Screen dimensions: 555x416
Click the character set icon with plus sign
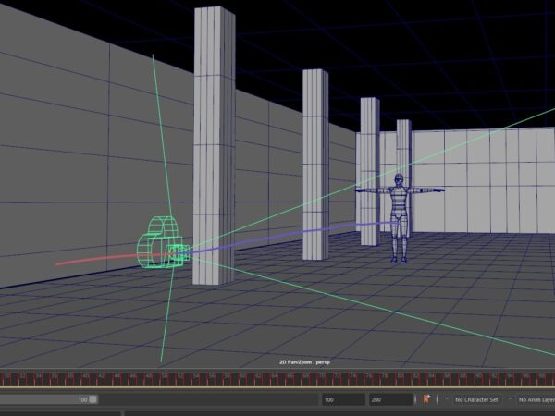click(426, 399)
